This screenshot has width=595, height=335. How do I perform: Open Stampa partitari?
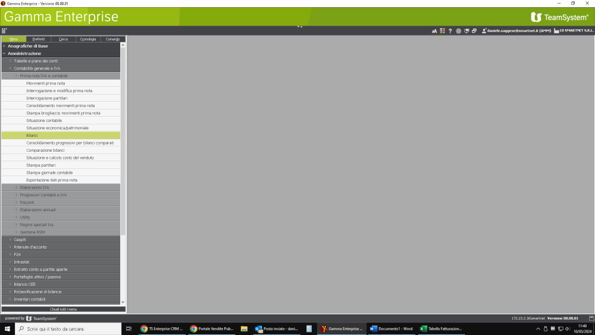click(61, 165)
